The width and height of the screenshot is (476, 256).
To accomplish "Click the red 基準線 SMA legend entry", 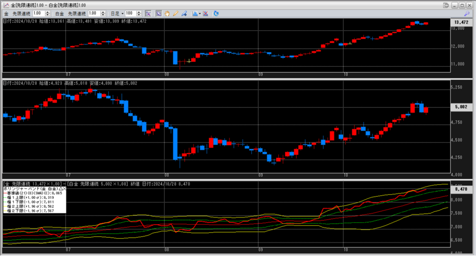I will click(33, 193).
